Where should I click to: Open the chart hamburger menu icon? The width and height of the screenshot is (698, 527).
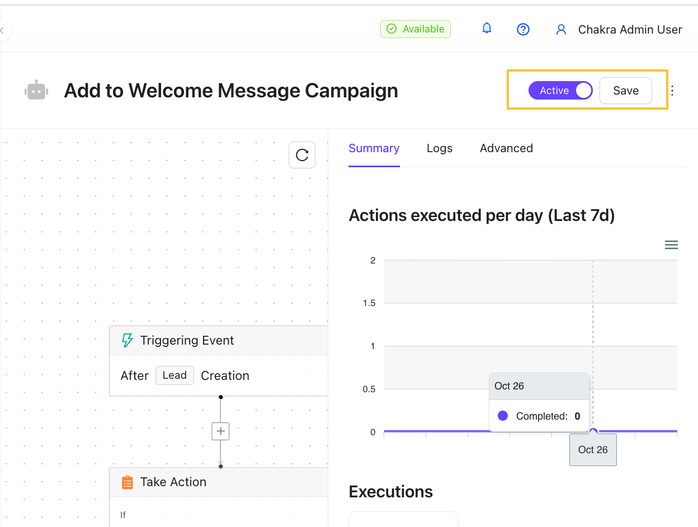point(671,244)
